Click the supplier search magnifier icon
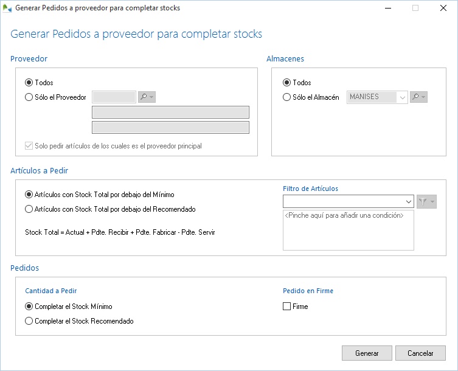Image resolution: width=458 pixels, height=371 pixels. click(144, 97)
